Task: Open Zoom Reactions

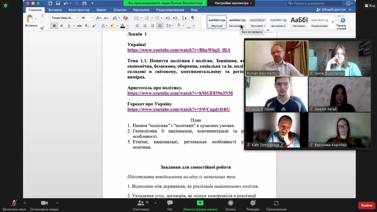Action: [x=253, y=205]
